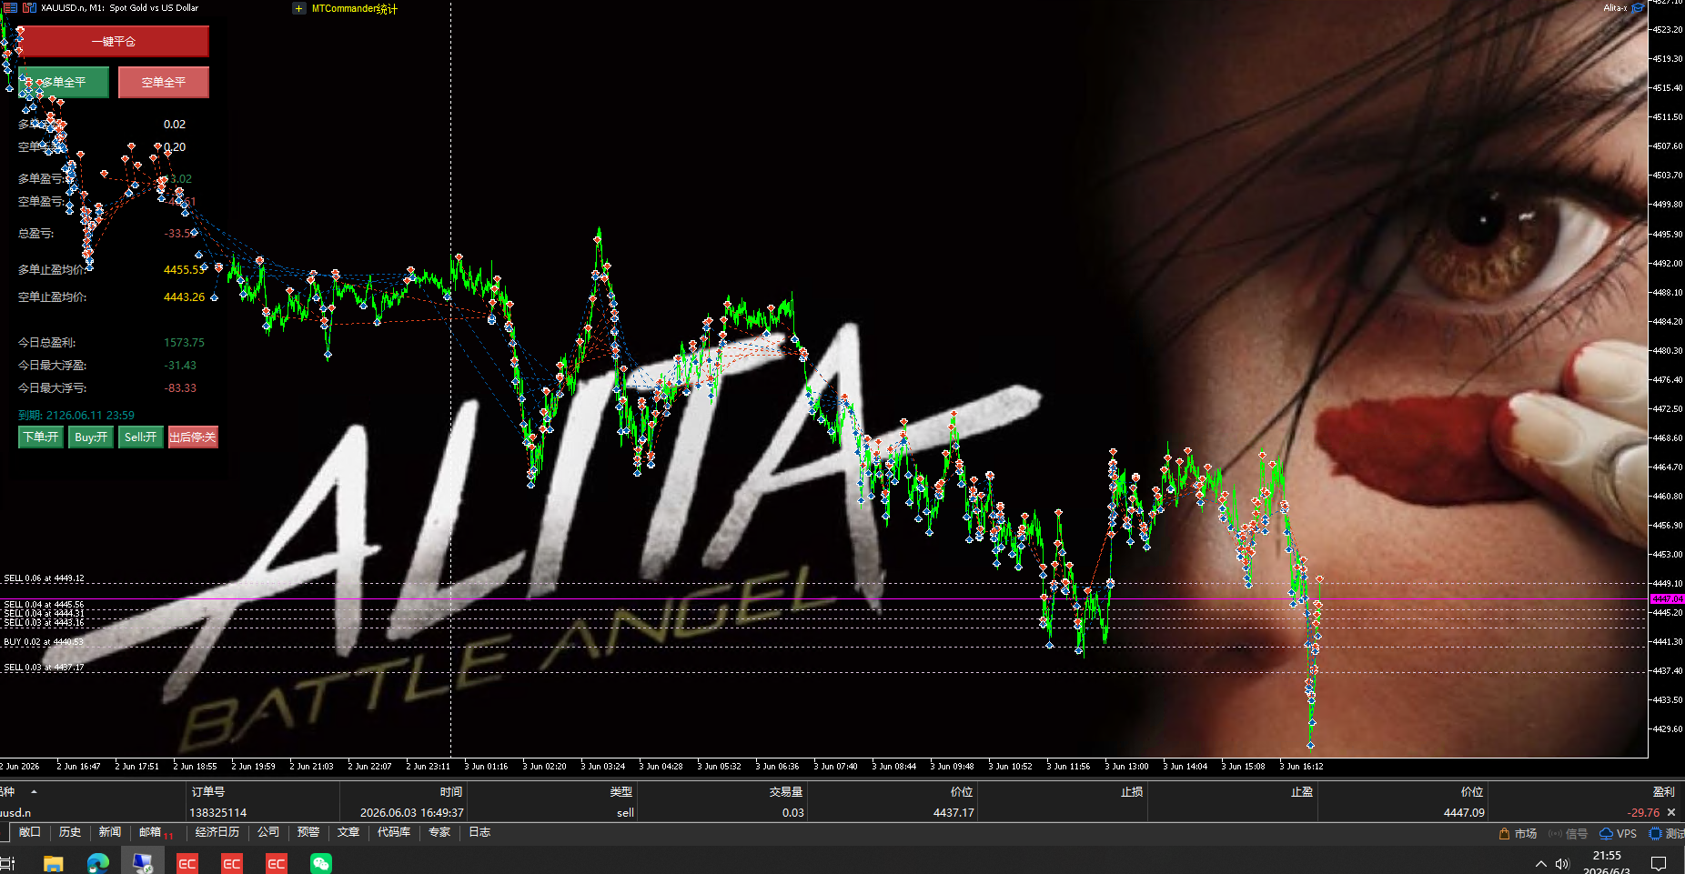Open WeChat from the taskbar

click(x=320, y=863)
